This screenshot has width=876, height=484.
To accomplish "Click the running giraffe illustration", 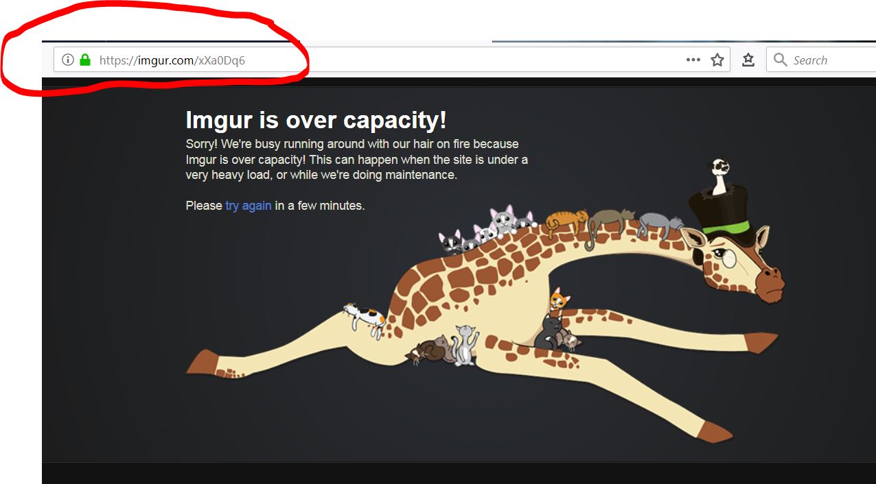I will pos(485,300).
